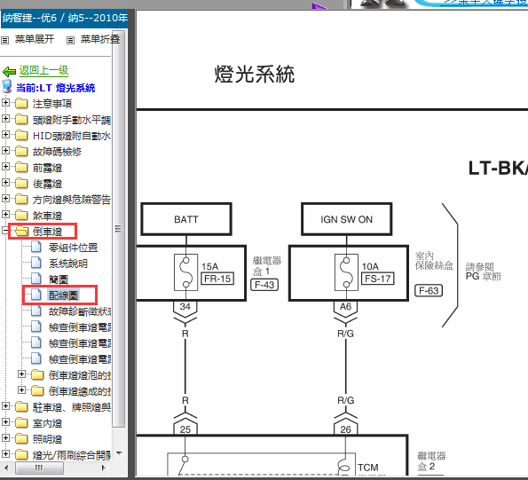The width and height of the screenshot is (528, 480).
Task: Expand the 駐車燈、牌照燈 folder
Action: [5, 406]
